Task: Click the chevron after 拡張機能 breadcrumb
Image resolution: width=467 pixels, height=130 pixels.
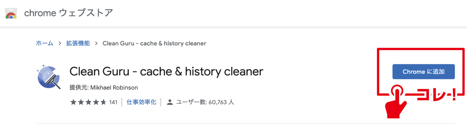Action: 96,43
